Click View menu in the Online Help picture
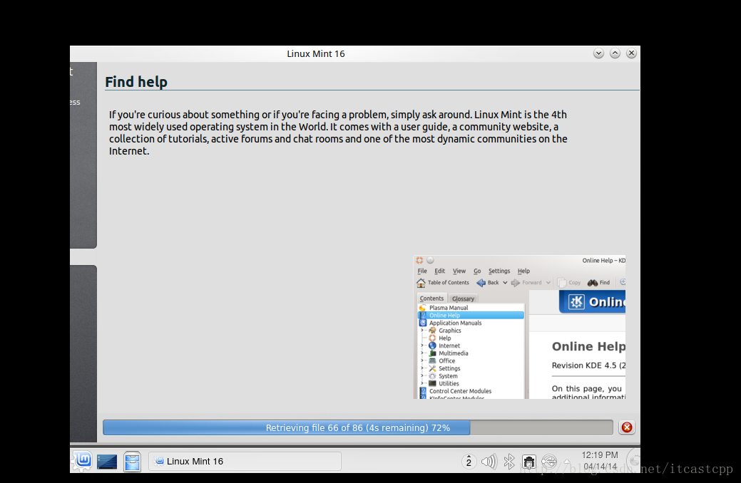 pyautogui.click(x=459, y=271)
